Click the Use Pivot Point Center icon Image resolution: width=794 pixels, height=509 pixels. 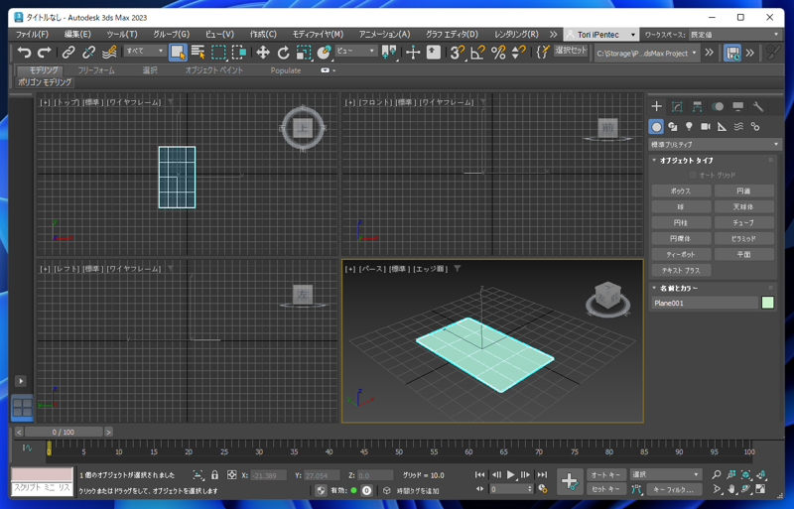[x=389, y=53]
